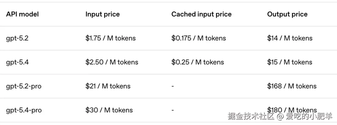Select the gpt-5.4-pro model name cell
The image size is (337, 125).
(24, 110)
